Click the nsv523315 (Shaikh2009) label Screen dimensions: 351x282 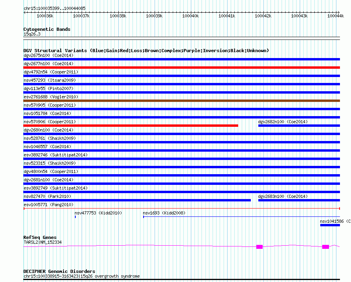(50, 163)
